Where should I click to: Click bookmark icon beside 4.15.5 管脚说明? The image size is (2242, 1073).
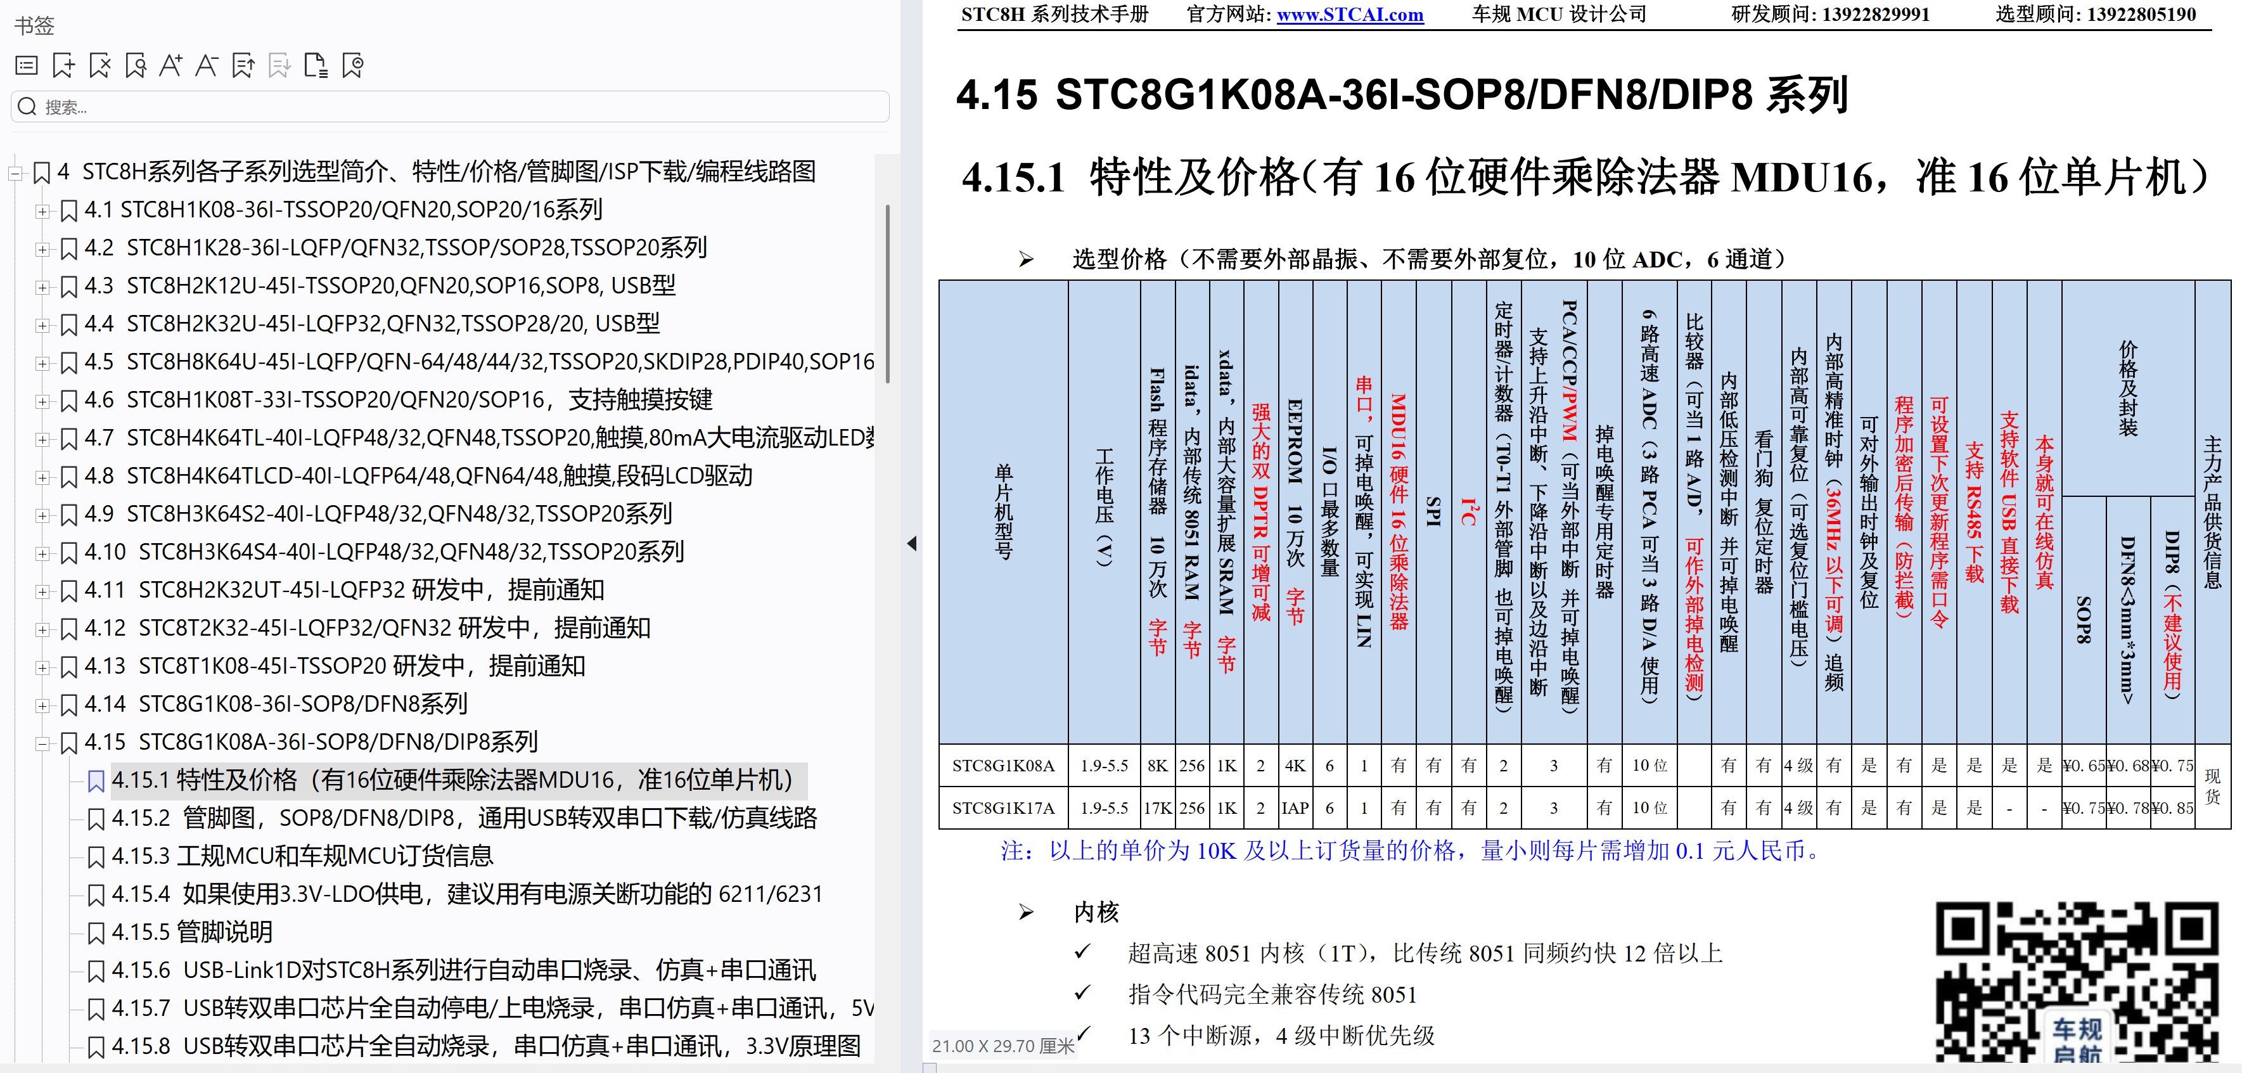click(x=96, y=934)
